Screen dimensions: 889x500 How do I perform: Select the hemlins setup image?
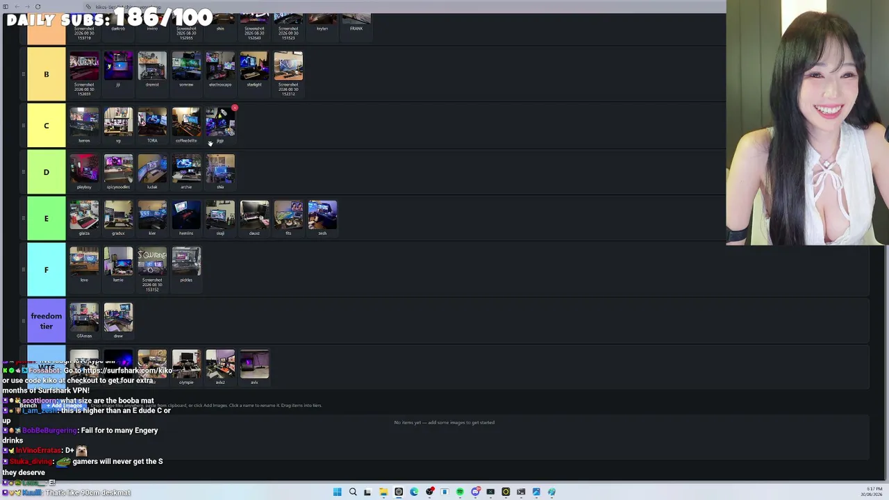pyautogui.click(x=186, y=215)
